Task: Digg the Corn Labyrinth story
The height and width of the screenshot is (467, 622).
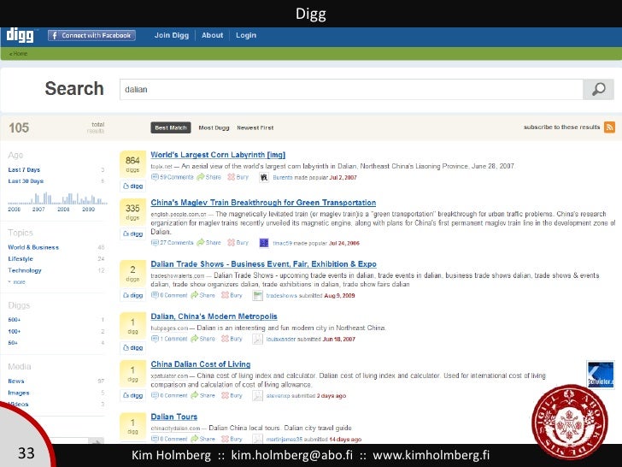Action: pos(133,186)
